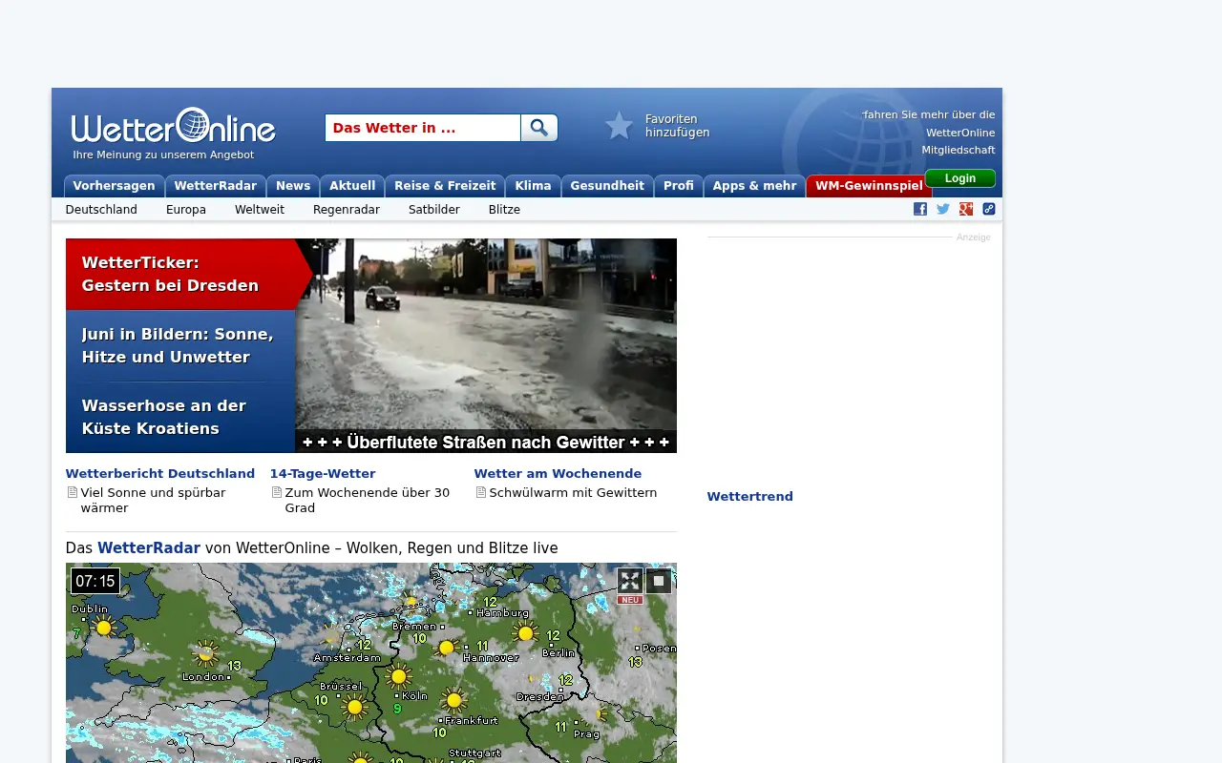The height and width of the screenshot is (763, 1222).
Task: Open the 14-Tage-Wetter link
Action: 323,474
